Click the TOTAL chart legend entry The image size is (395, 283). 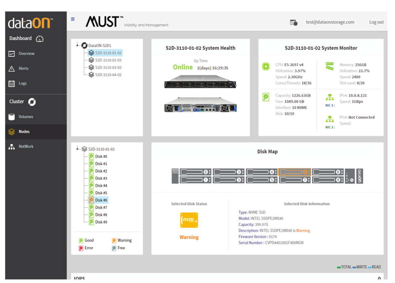point(344,267)
